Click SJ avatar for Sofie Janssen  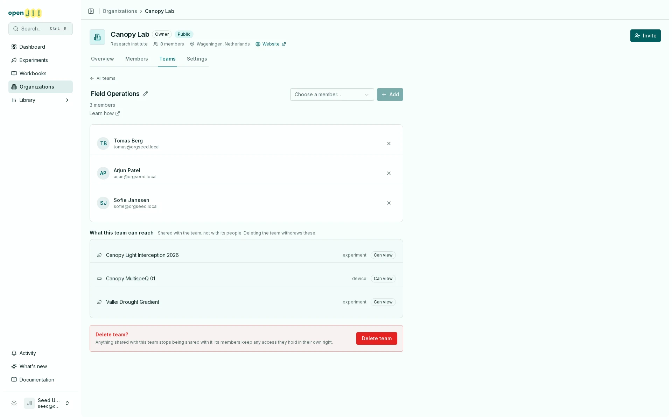point(103,203)
